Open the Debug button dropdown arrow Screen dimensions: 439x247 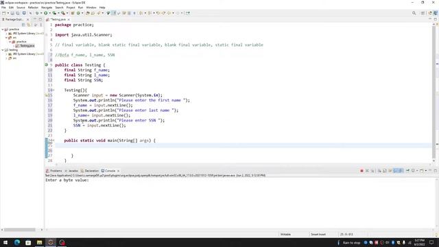click(x=41, y=13)
